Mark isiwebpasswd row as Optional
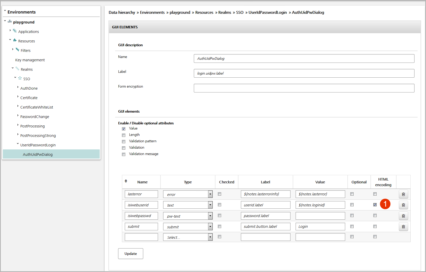Image resolution: width=426 pixels, height=272 pixels. tap(352, 216)
